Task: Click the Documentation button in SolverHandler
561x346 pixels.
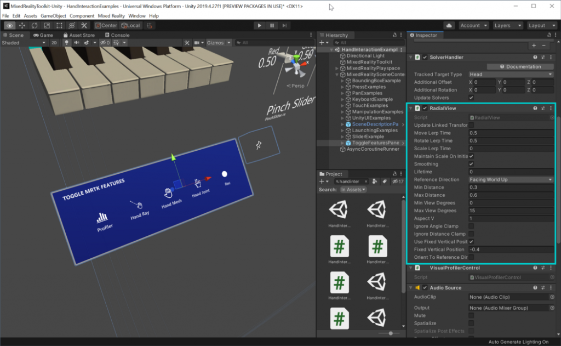Action: pyautogui.click(x=519, y=66)
